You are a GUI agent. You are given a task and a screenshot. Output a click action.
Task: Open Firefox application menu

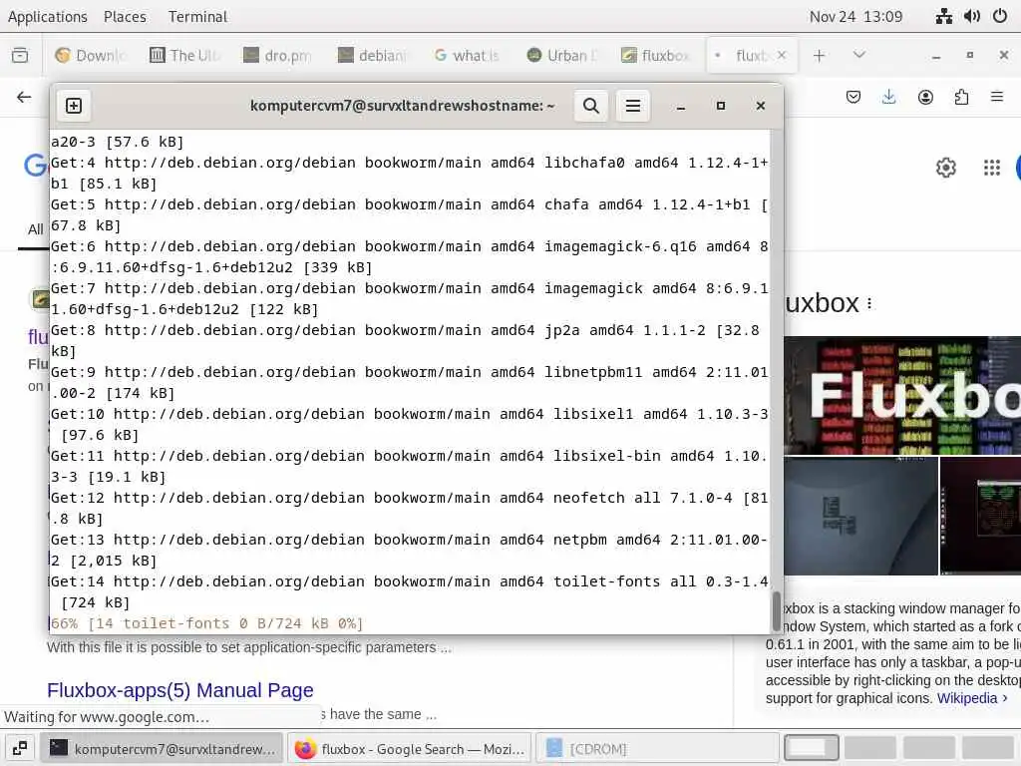click(x=997, y=97)
